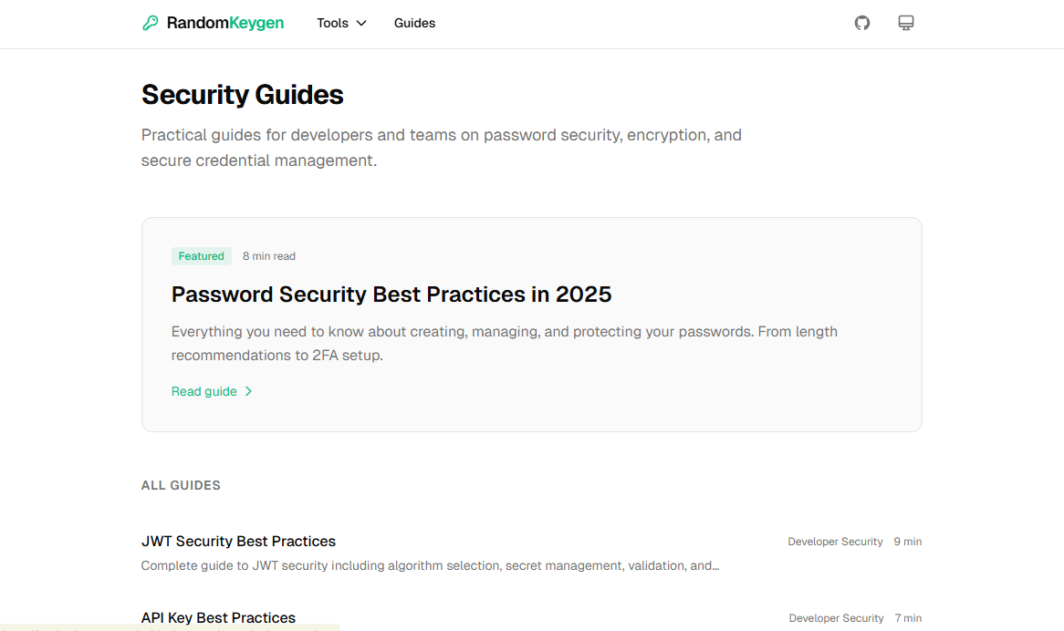Image resolution: width=1064 pixels, height=631 pixels.
Task: Toggle the monitor theme switcher icon
Action: click(x=906, y=23)
